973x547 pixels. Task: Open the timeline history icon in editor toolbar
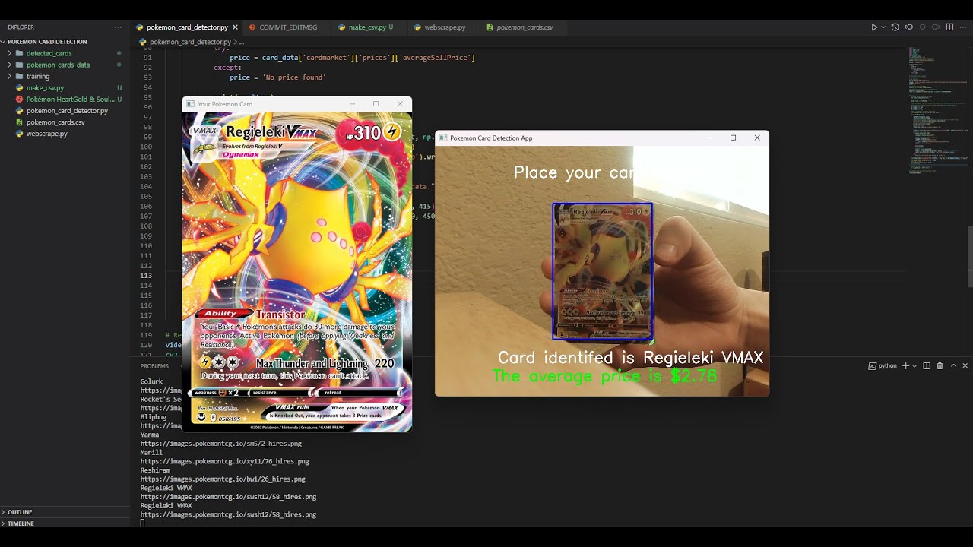[x=895, y=27]
